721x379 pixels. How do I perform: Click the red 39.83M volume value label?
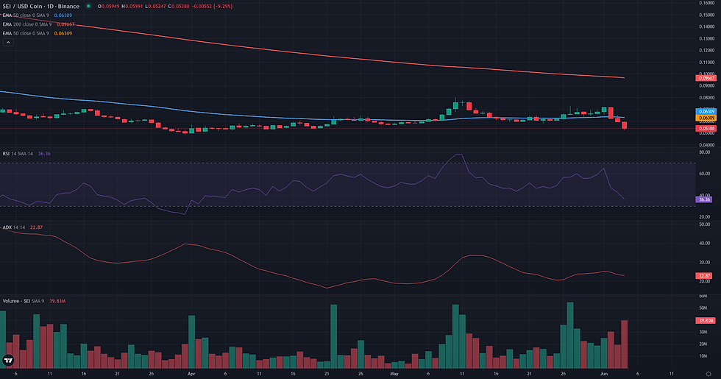coord(706,321)
